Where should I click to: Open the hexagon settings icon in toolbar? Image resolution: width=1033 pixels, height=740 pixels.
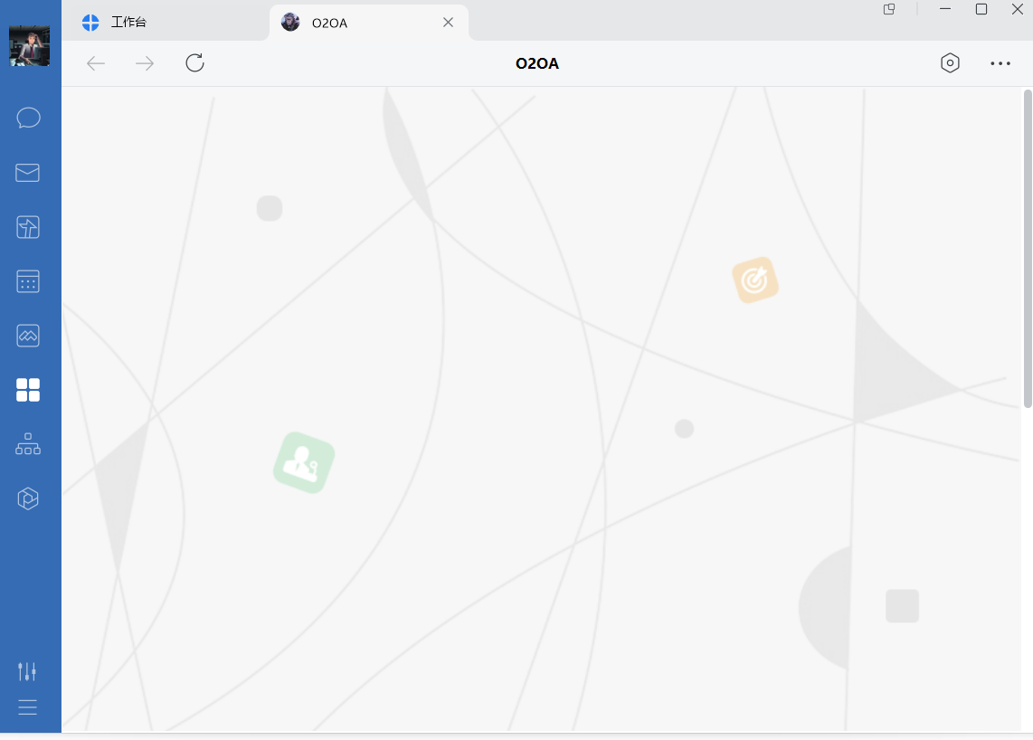click(950, 63)
